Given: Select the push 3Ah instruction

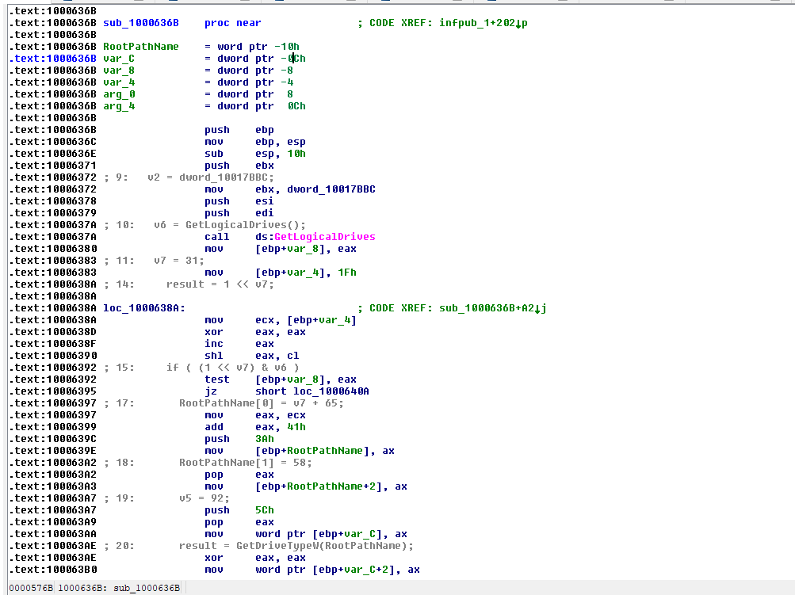Looking at the screenshot, I should click(x=216, y=439).
